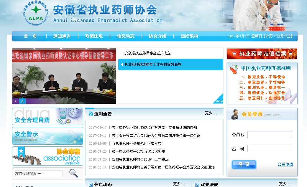
Task: Expand 更多 in the 政策法规 section
Action: click(285, 184)
